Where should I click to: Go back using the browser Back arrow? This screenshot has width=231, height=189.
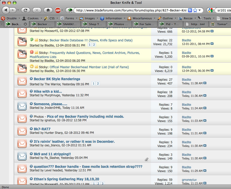[x=6, y=10]
